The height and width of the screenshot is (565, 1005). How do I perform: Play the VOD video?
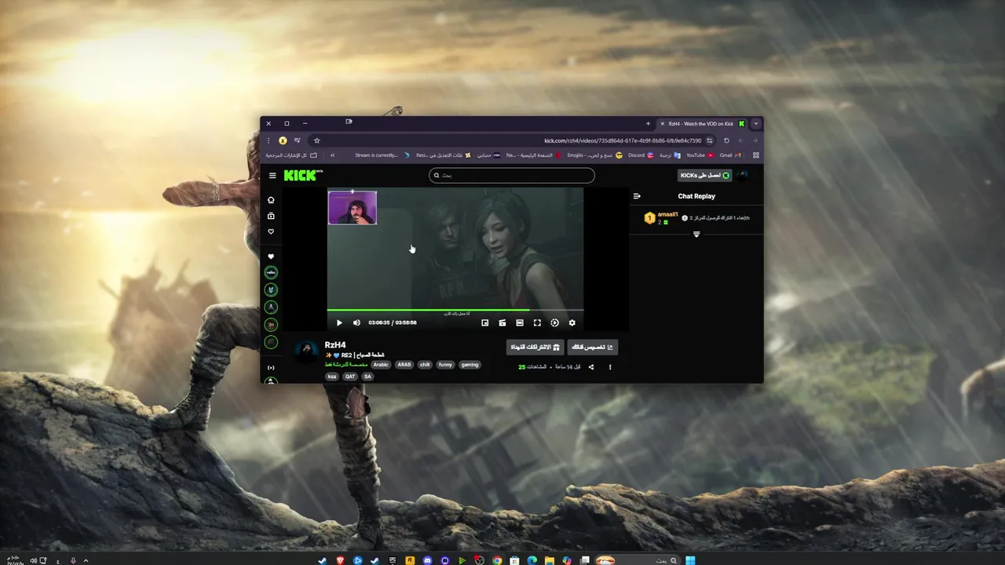click(339, 323)
